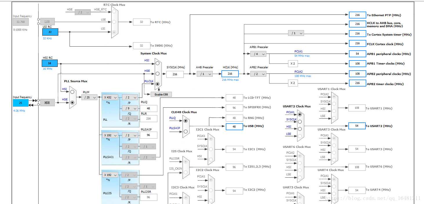This screenshot has height=204, width=424.
Task: Click the To Cortex System timer frequency field
Action: pyautogui.click(x=357, y=34)
